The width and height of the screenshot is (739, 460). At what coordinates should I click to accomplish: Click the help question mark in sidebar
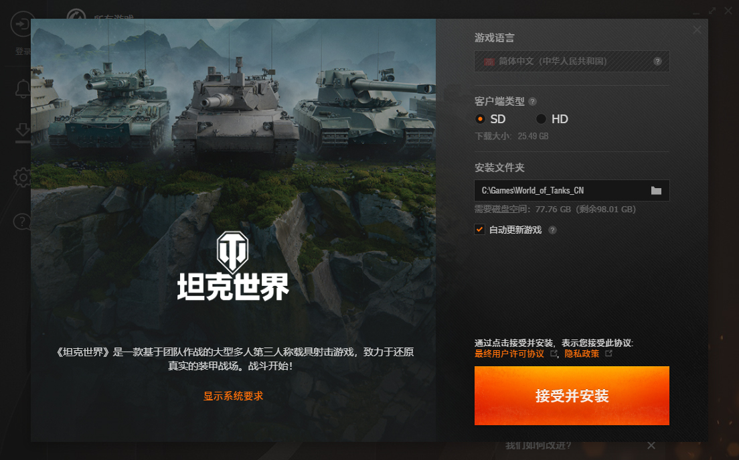pyautogui.click(x=21, y=222)
